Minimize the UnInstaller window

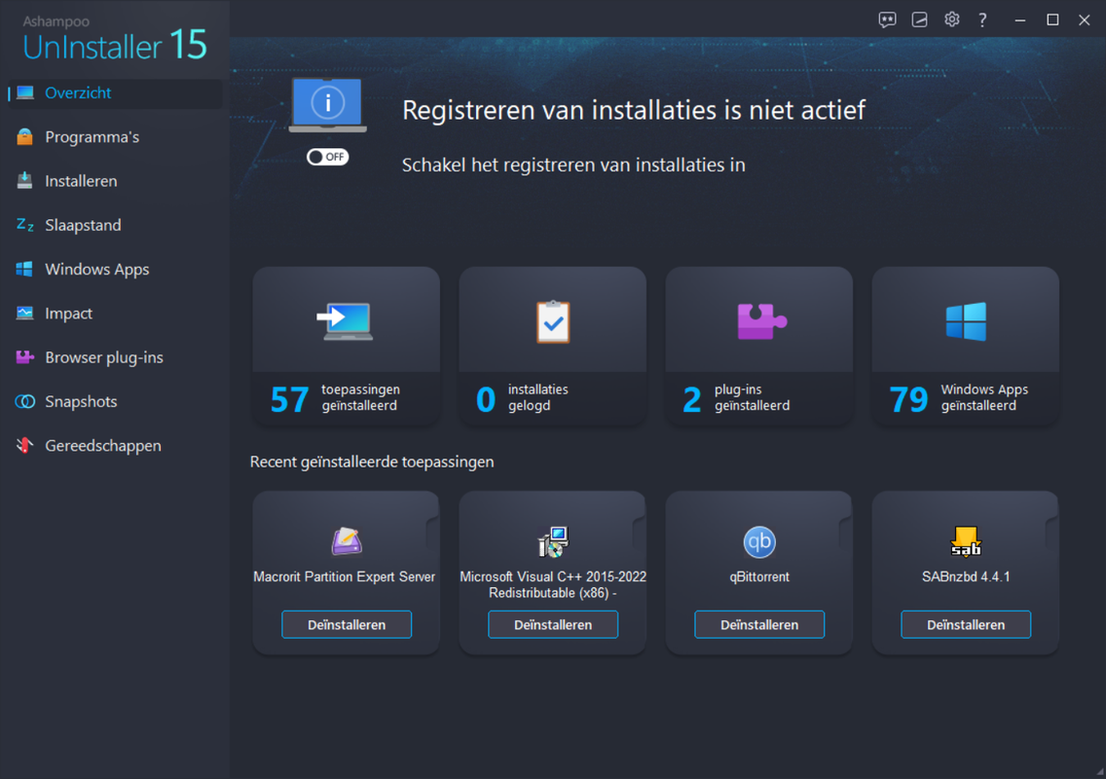click(1020, 19)
